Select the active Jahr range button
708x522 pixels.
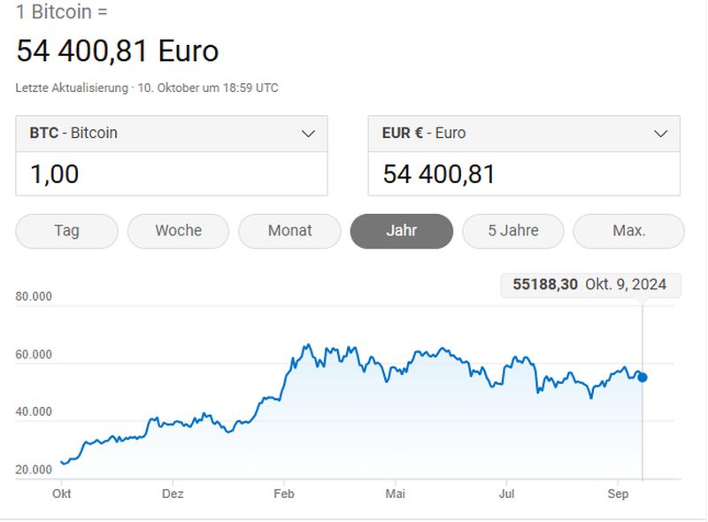point(401,231)
